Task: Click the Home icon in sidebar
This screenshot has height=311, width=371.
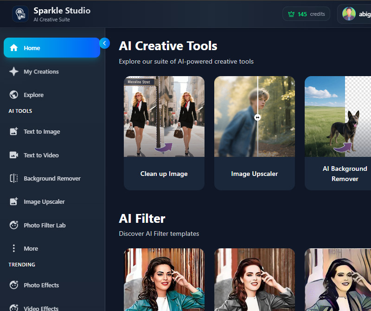Action: coord(14,48)
